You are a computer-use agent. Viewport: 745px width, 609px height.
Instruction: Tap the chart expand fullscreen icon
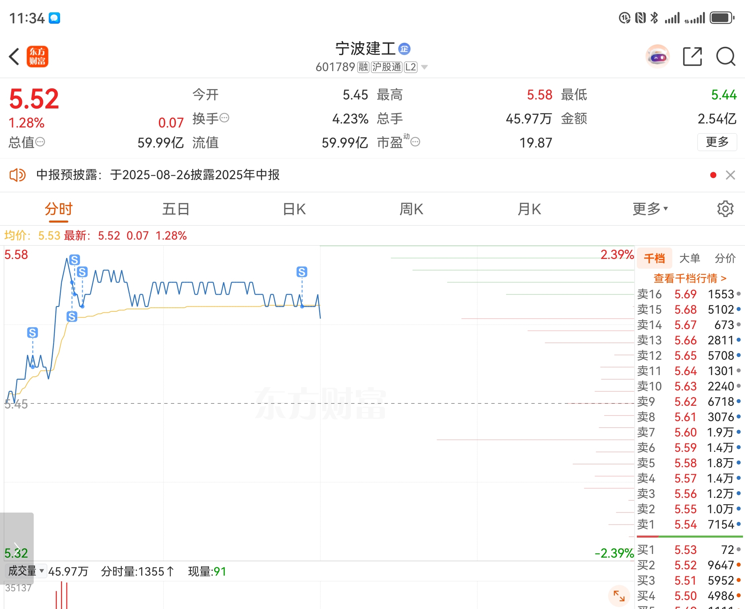pos(619,596)
